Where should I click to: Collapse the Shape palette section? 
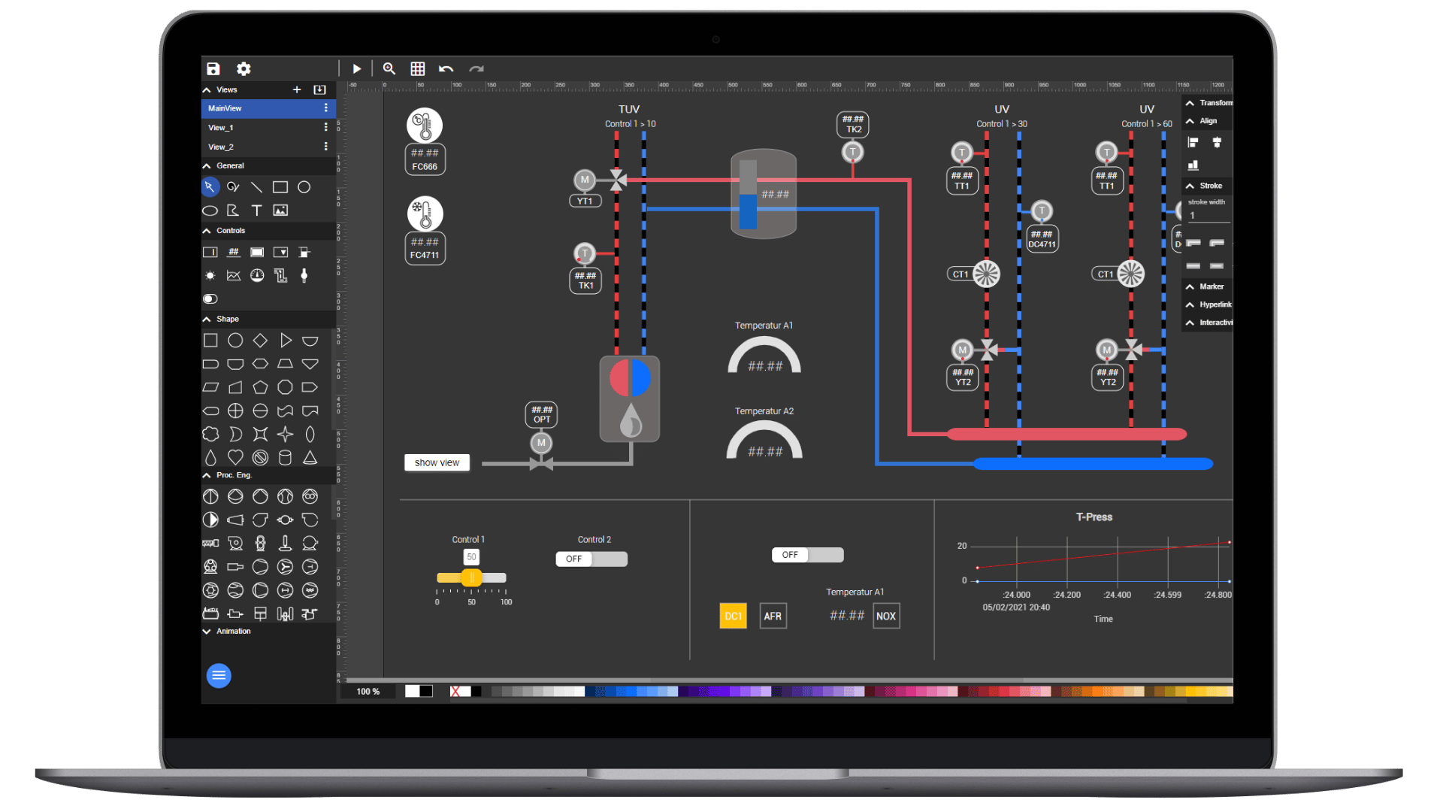click(207, 320)
